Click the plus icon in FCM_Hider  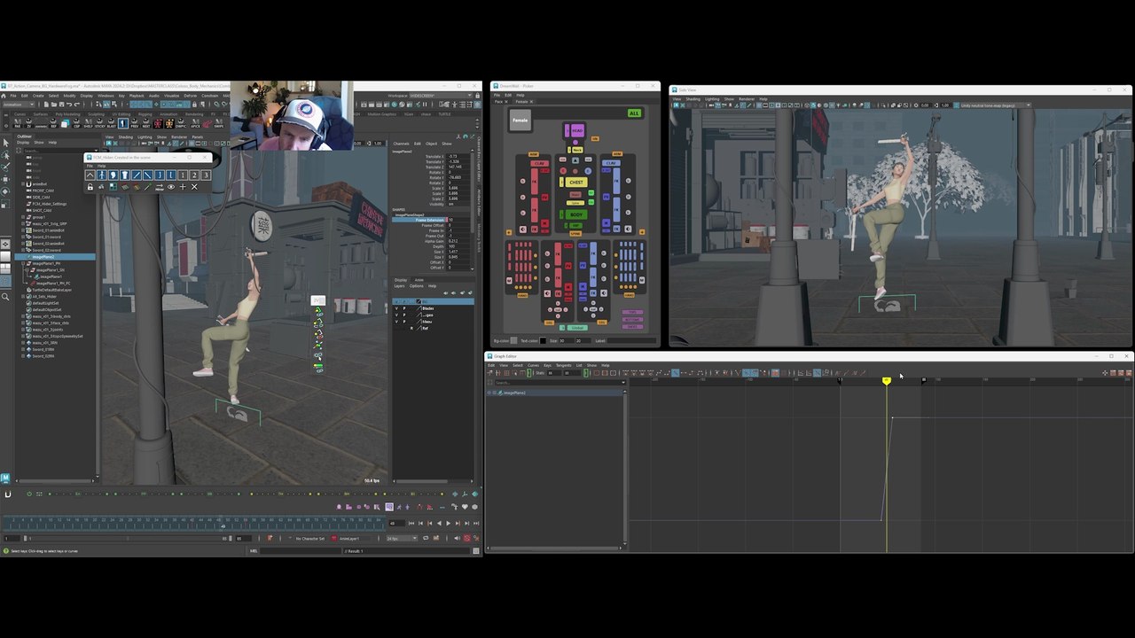click(183, 187)
